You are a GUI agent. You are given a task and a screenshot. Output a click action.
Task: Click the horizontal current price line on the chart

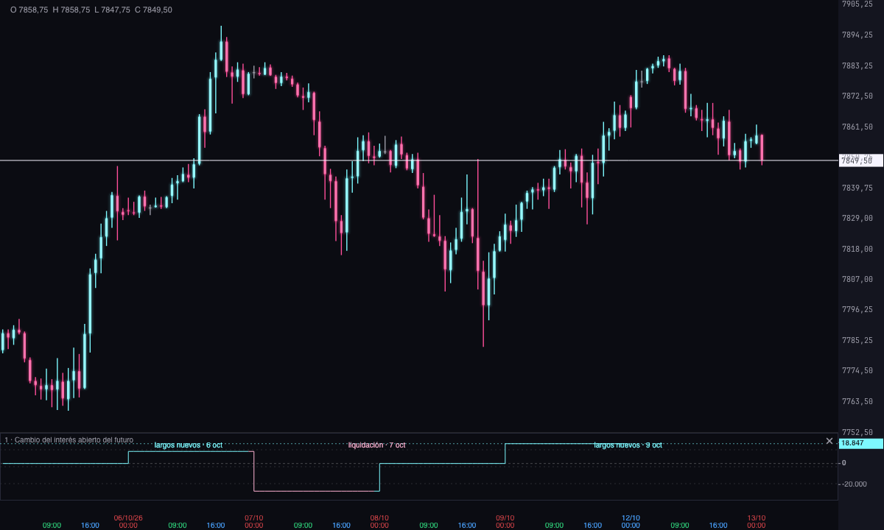click(x=418, y=160)
